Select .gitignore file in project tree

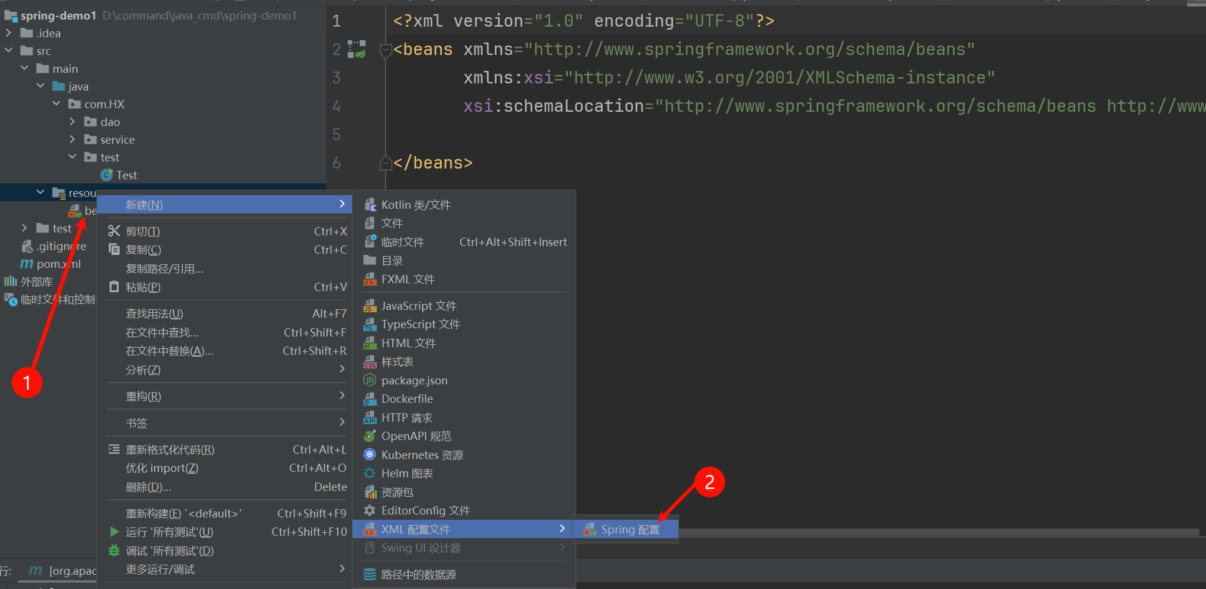[61, 246]
